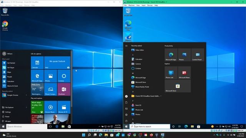Open Recycle Bin on right VM desktop

pos(128,12)
